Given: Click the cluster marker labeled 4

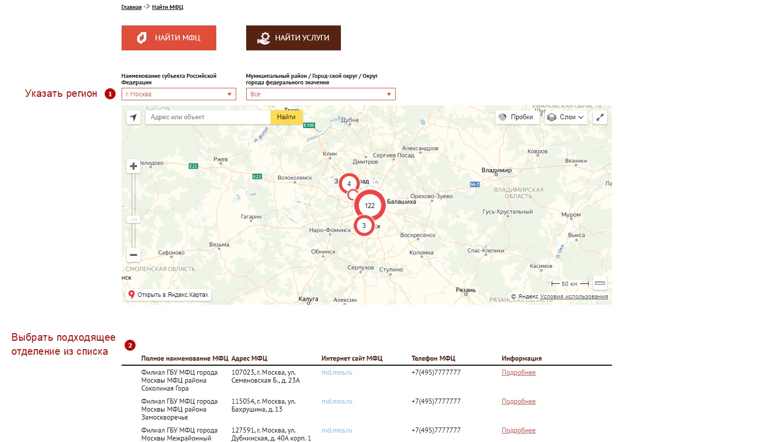Looking at the screenshot, I should (349, 184).
